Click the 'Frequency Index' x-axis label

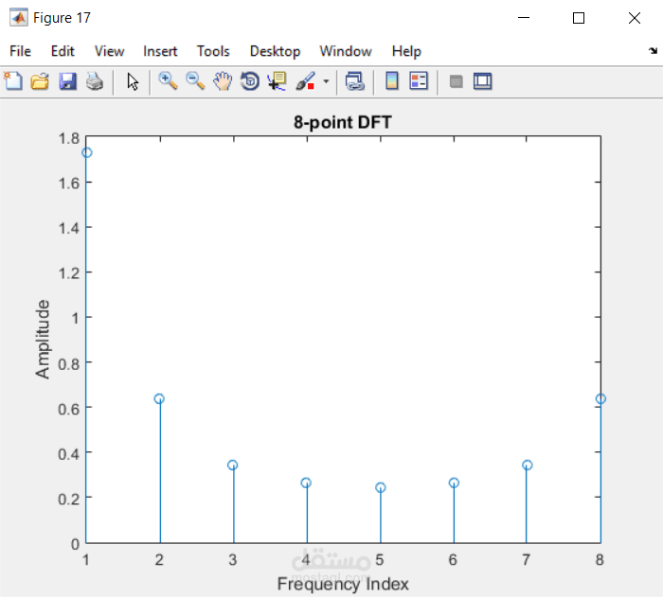pyautogui.click(x=343, y=585)
